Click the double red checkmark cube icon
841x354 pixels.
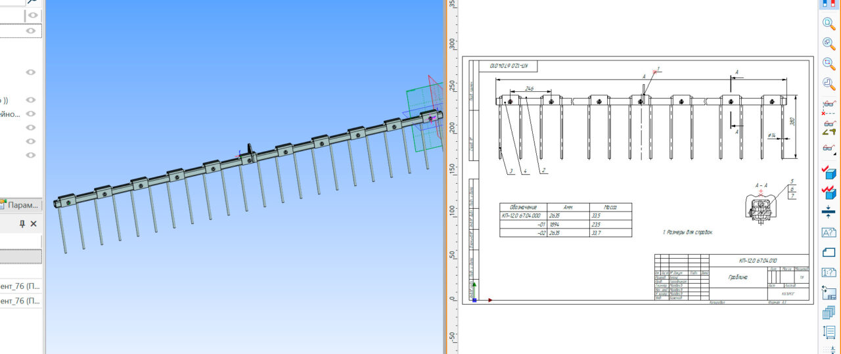click(x=829, y=192)
